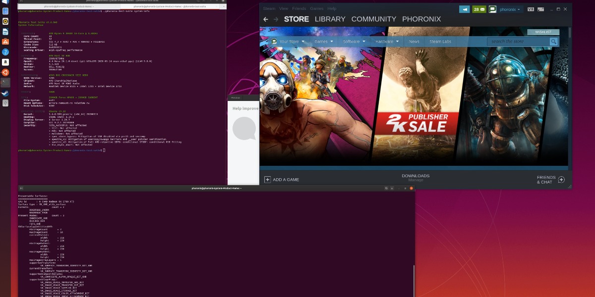Click the search the store field

[x=517, y=42]
